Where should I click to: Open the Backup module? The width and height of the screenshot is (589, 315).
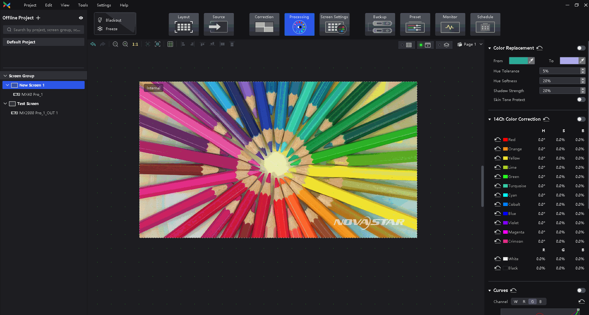380,24
